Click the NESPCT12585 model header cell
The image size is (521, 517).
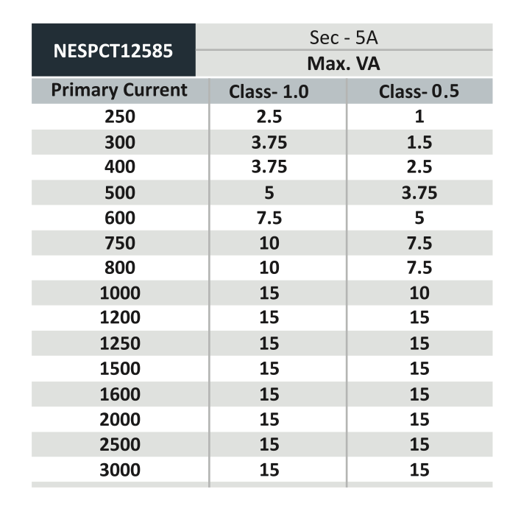click(113, 52)
